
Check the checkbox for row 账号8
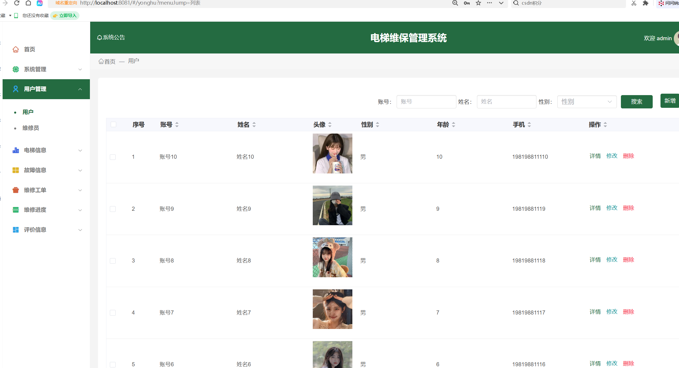pyautogui.click(x=113, y=261)
